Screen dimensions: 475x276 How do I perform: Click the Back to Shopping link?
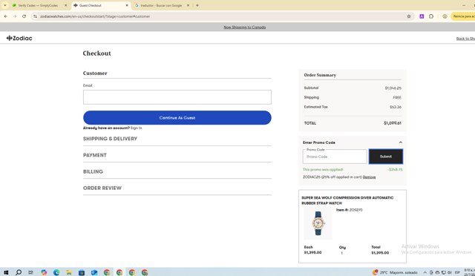pos(465,39)
